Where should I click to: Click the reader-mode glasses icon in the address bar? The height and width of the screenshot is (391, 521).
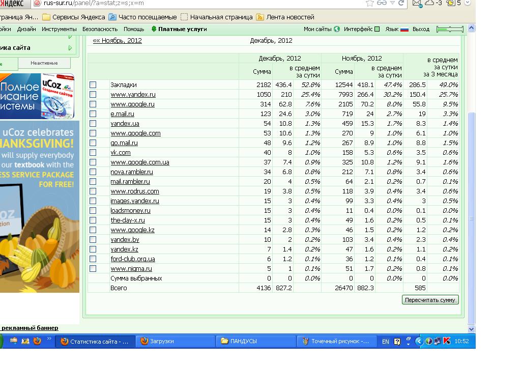382,3
